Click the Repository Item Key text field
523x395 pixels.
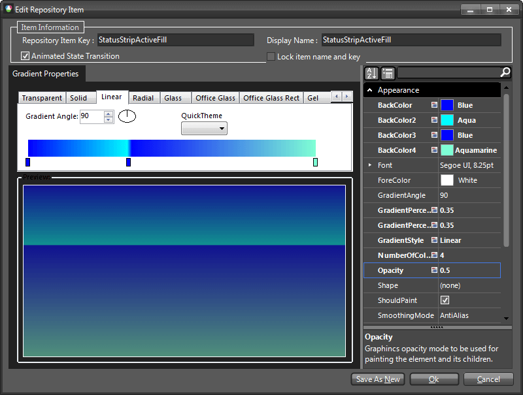[175, 40]
